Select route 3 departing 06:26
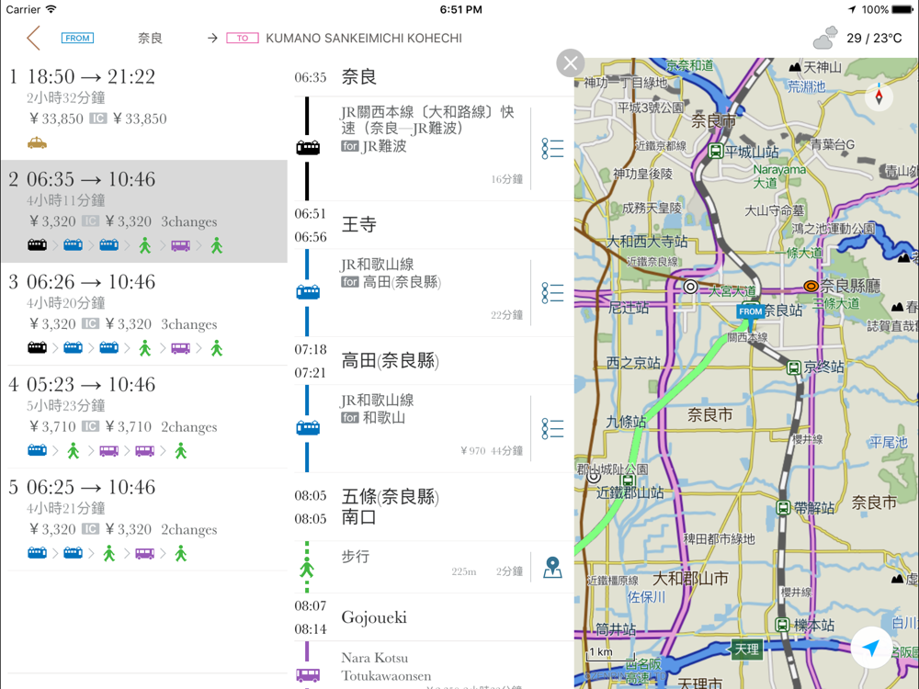The image size is (919, 689). pos(144,314)
